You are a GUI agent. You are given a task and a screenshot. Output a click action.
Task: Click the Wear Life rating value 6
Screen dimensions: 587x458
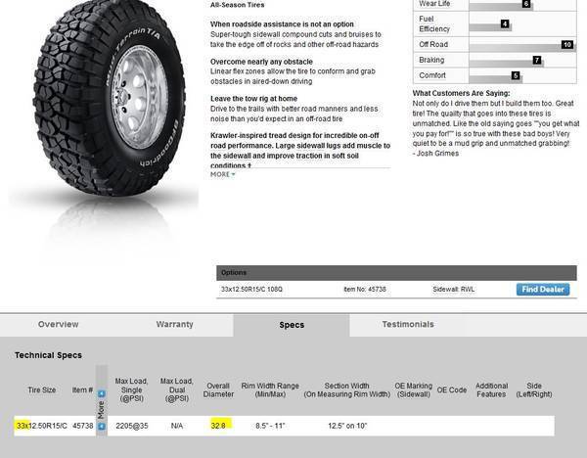[x=526, y=4]
